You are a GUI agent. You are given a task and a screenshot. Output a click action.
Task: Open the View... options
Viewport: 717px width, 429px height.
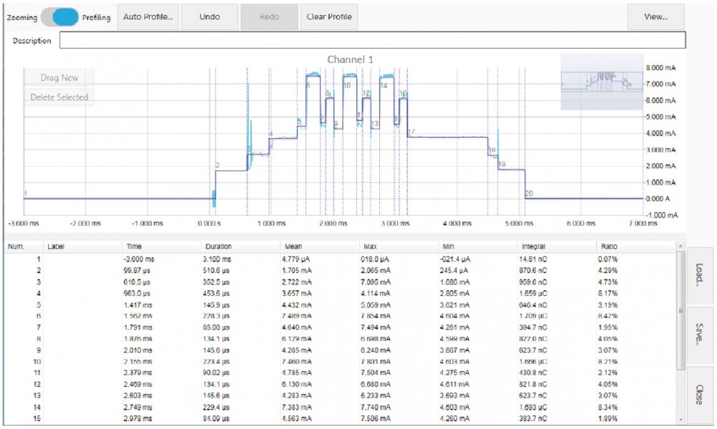(x=656, y=17)
